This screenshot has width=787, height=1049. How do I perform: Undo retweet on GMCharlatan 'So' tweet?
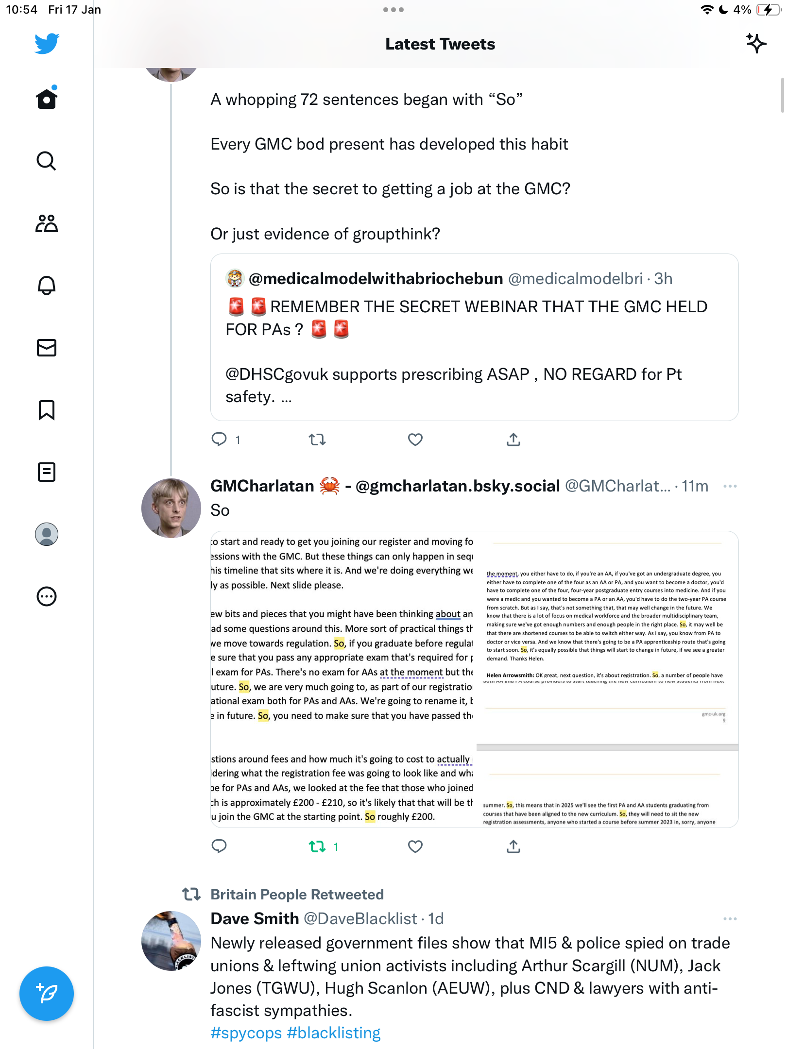(x=318, y=846)
